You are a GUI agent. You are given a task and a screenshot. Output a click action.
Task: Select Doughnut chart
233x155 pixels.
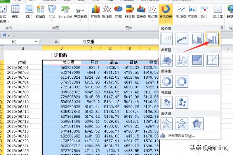(167, 81)
